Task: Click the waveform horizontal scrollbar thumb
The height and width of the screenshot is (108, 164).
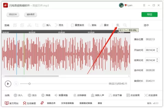Action: (x=31, y=76)
